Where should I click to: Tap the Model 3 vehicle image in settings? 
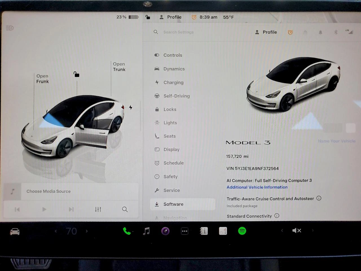click(x=293, y=84)
